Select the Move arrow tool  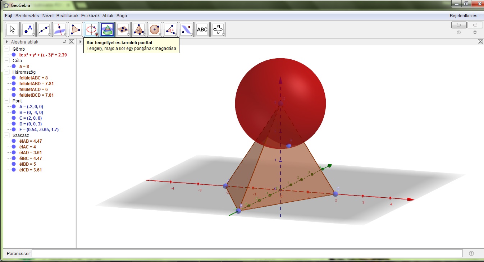(12, 29)
